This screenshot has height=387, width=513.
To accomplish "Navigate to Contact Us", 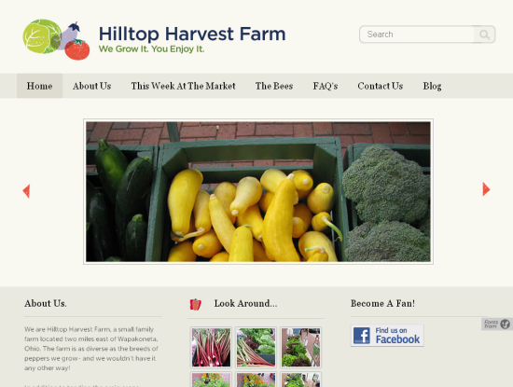I will coord(381,86).
